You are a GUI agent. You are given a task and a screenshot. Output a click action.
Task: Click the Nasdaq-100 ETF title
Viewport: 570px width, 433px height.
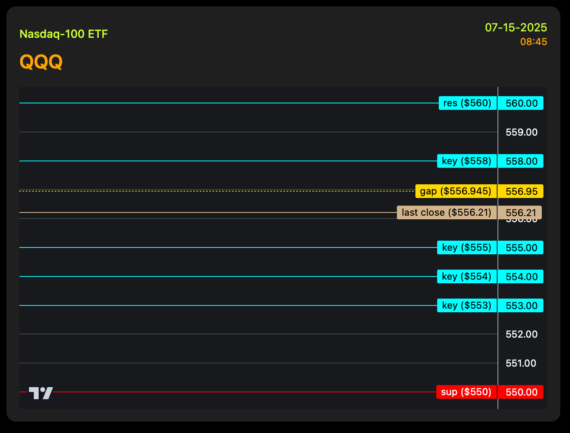tap(64, 34)
